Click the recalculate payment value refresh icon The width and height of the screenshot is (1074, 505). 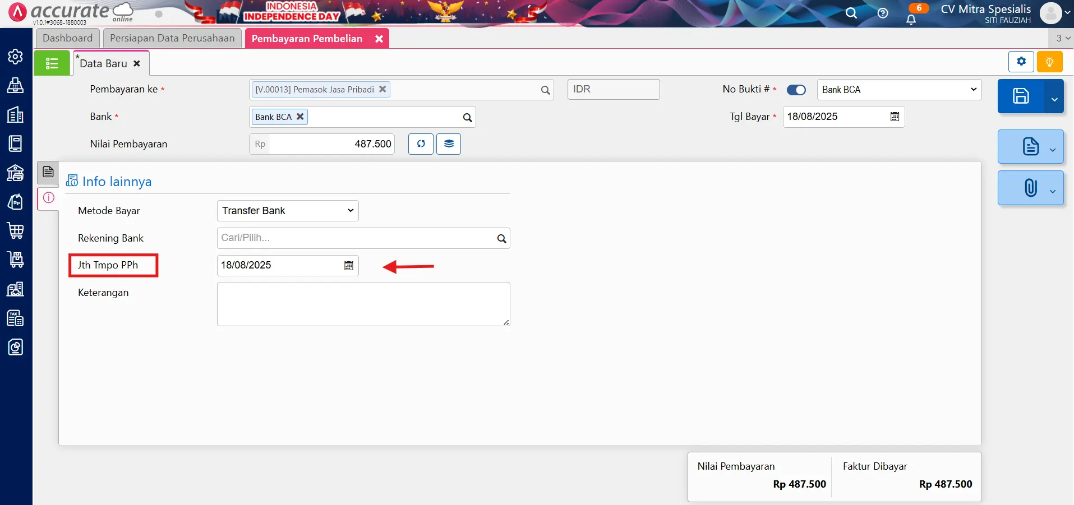click(x=421, y=144)
